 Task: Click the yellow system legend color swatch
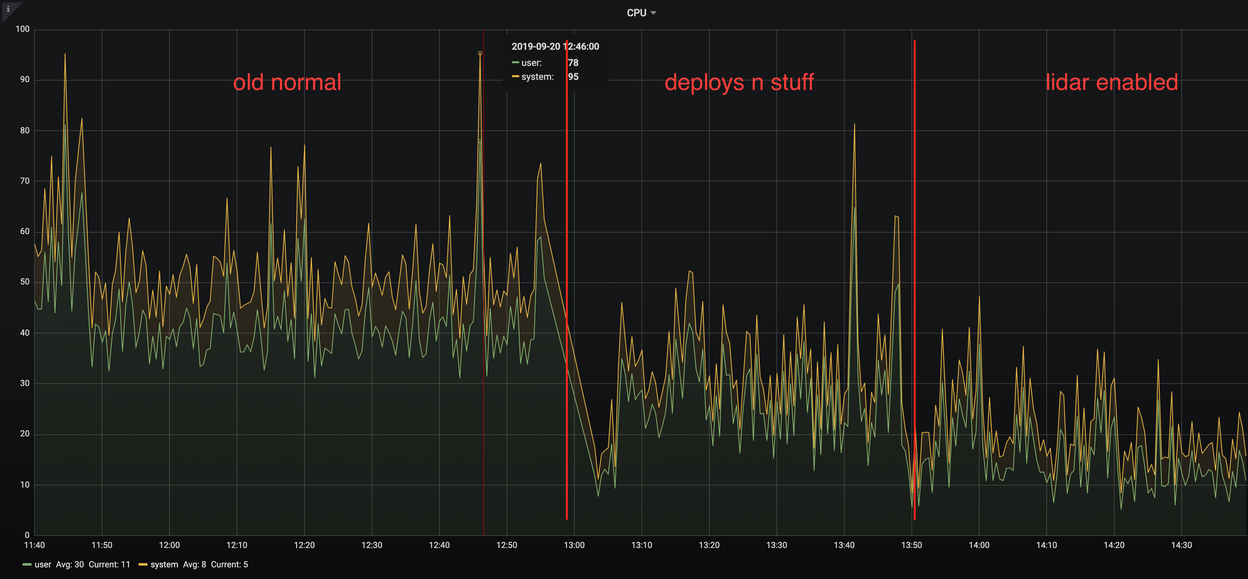[143, 565]
